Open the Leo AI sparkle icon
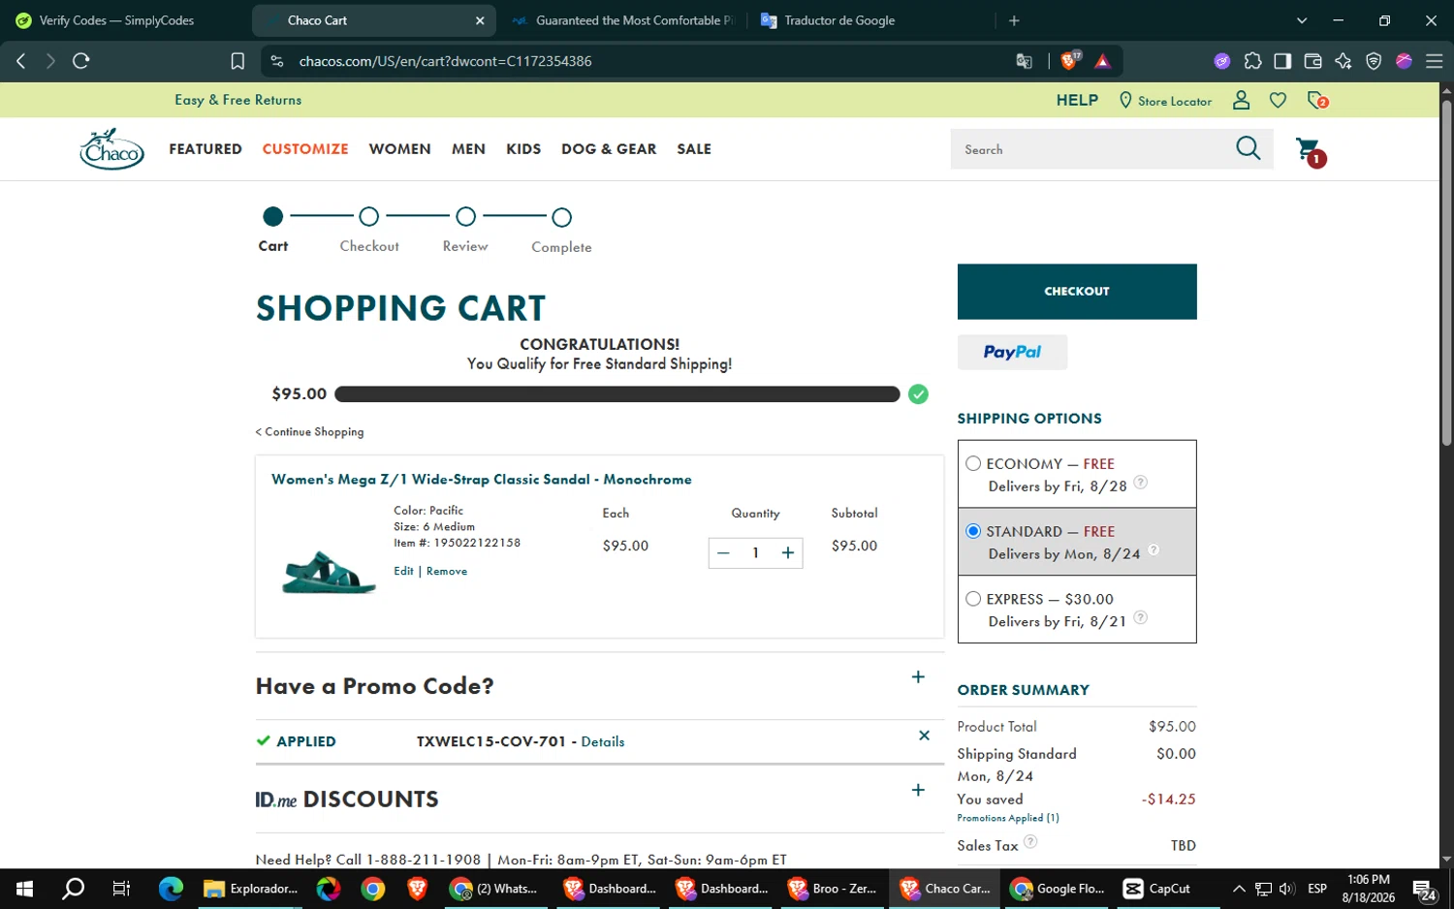This screenshot has width=1454, height=909. (1343, 61)
